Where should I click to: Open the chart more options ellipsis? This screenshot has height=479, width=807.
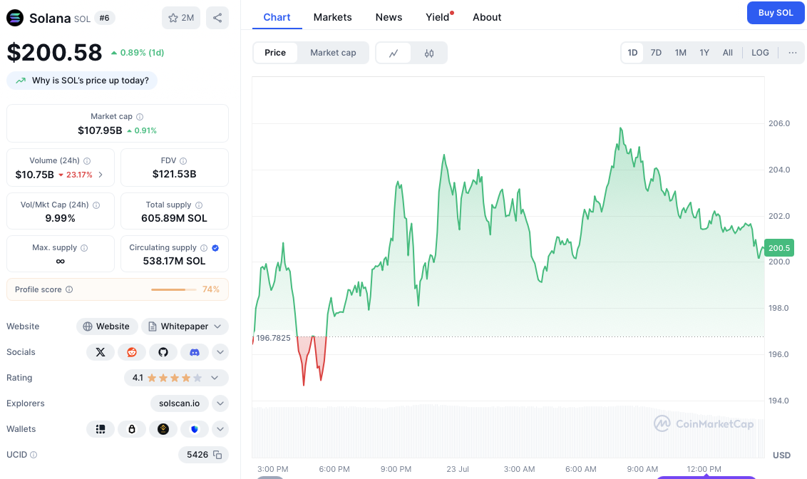coord(793,53)
